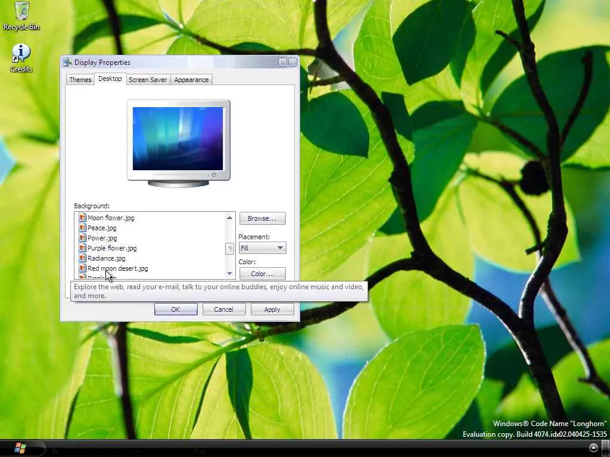The height and width of the screenshot is (457, 610).
Task: Go to the Appearance tab
Action: [x=191, y=80]
